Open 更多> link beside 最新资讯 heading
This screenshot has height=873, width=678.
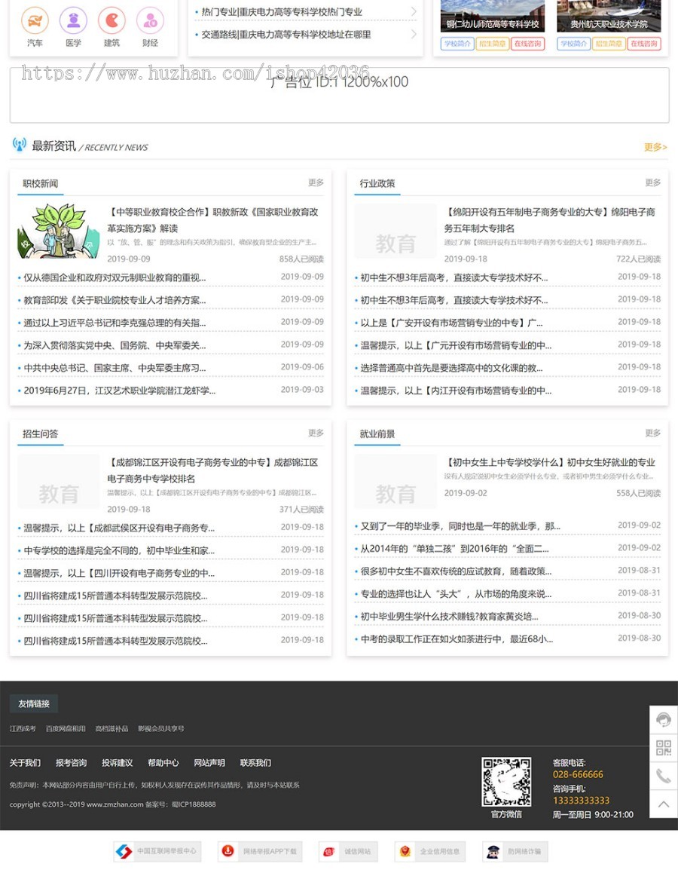(x=655, y=147)
